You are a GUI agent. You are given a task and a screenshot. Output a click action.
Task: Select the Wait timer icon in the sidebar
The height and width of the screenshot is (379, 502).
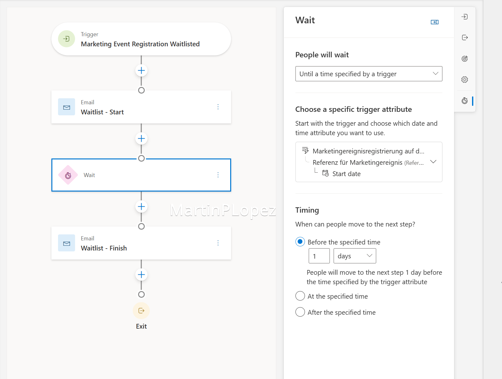point(464,101)
